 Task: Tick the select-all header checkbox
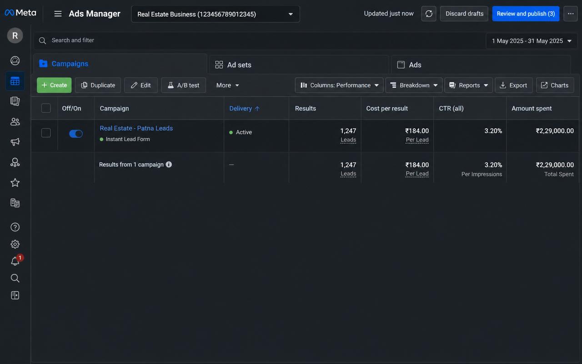click(x=46, y=108)
